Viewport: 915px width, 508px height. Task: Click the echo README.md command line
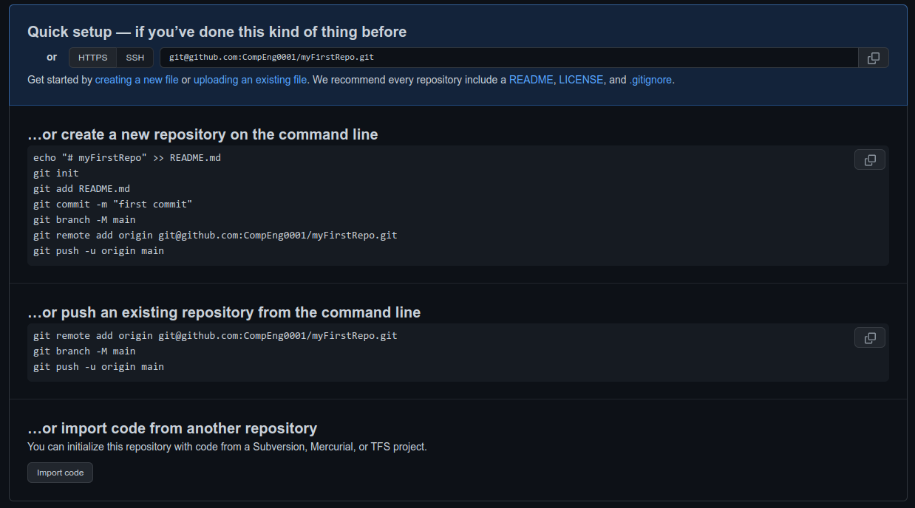coord(127,158)
